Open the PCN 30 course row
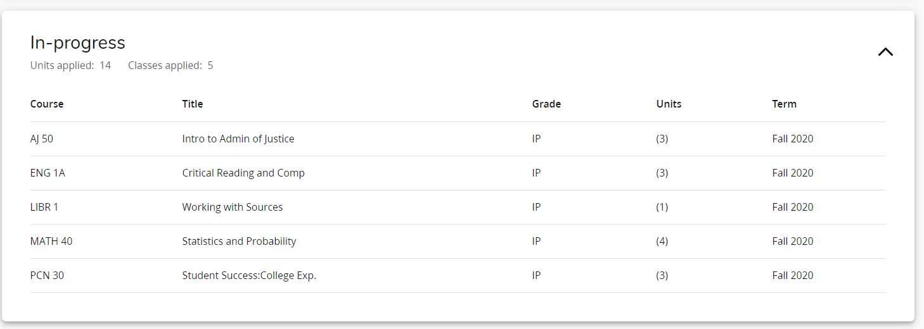Viewport: 924px width, 329px height. pyautogui.click(x=458, y=276)
